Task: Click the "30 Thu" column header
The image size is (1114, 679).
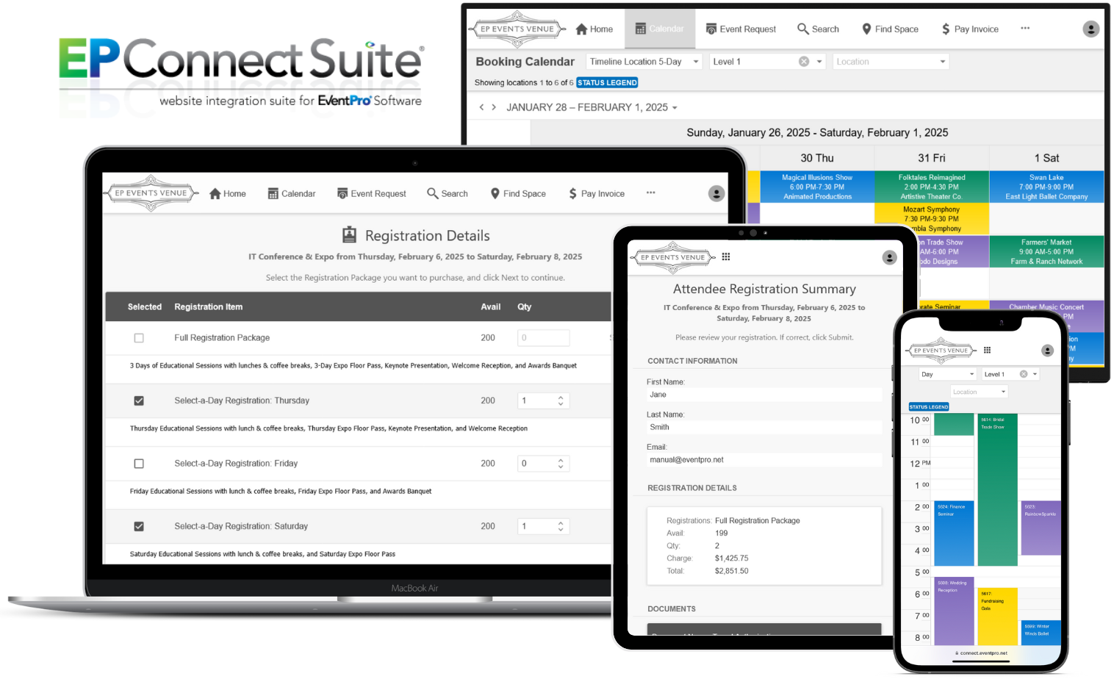Action: [817, 158]
